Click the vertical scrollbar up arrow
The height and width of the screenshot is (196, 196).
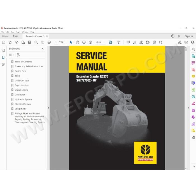point(186,47)
